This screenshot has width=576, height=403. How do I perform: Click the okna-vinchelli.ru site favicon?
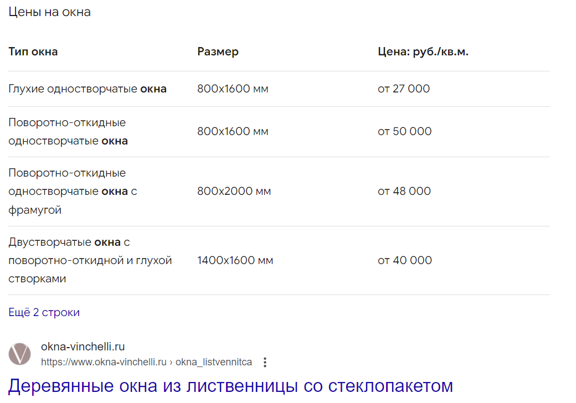(20, 354)
